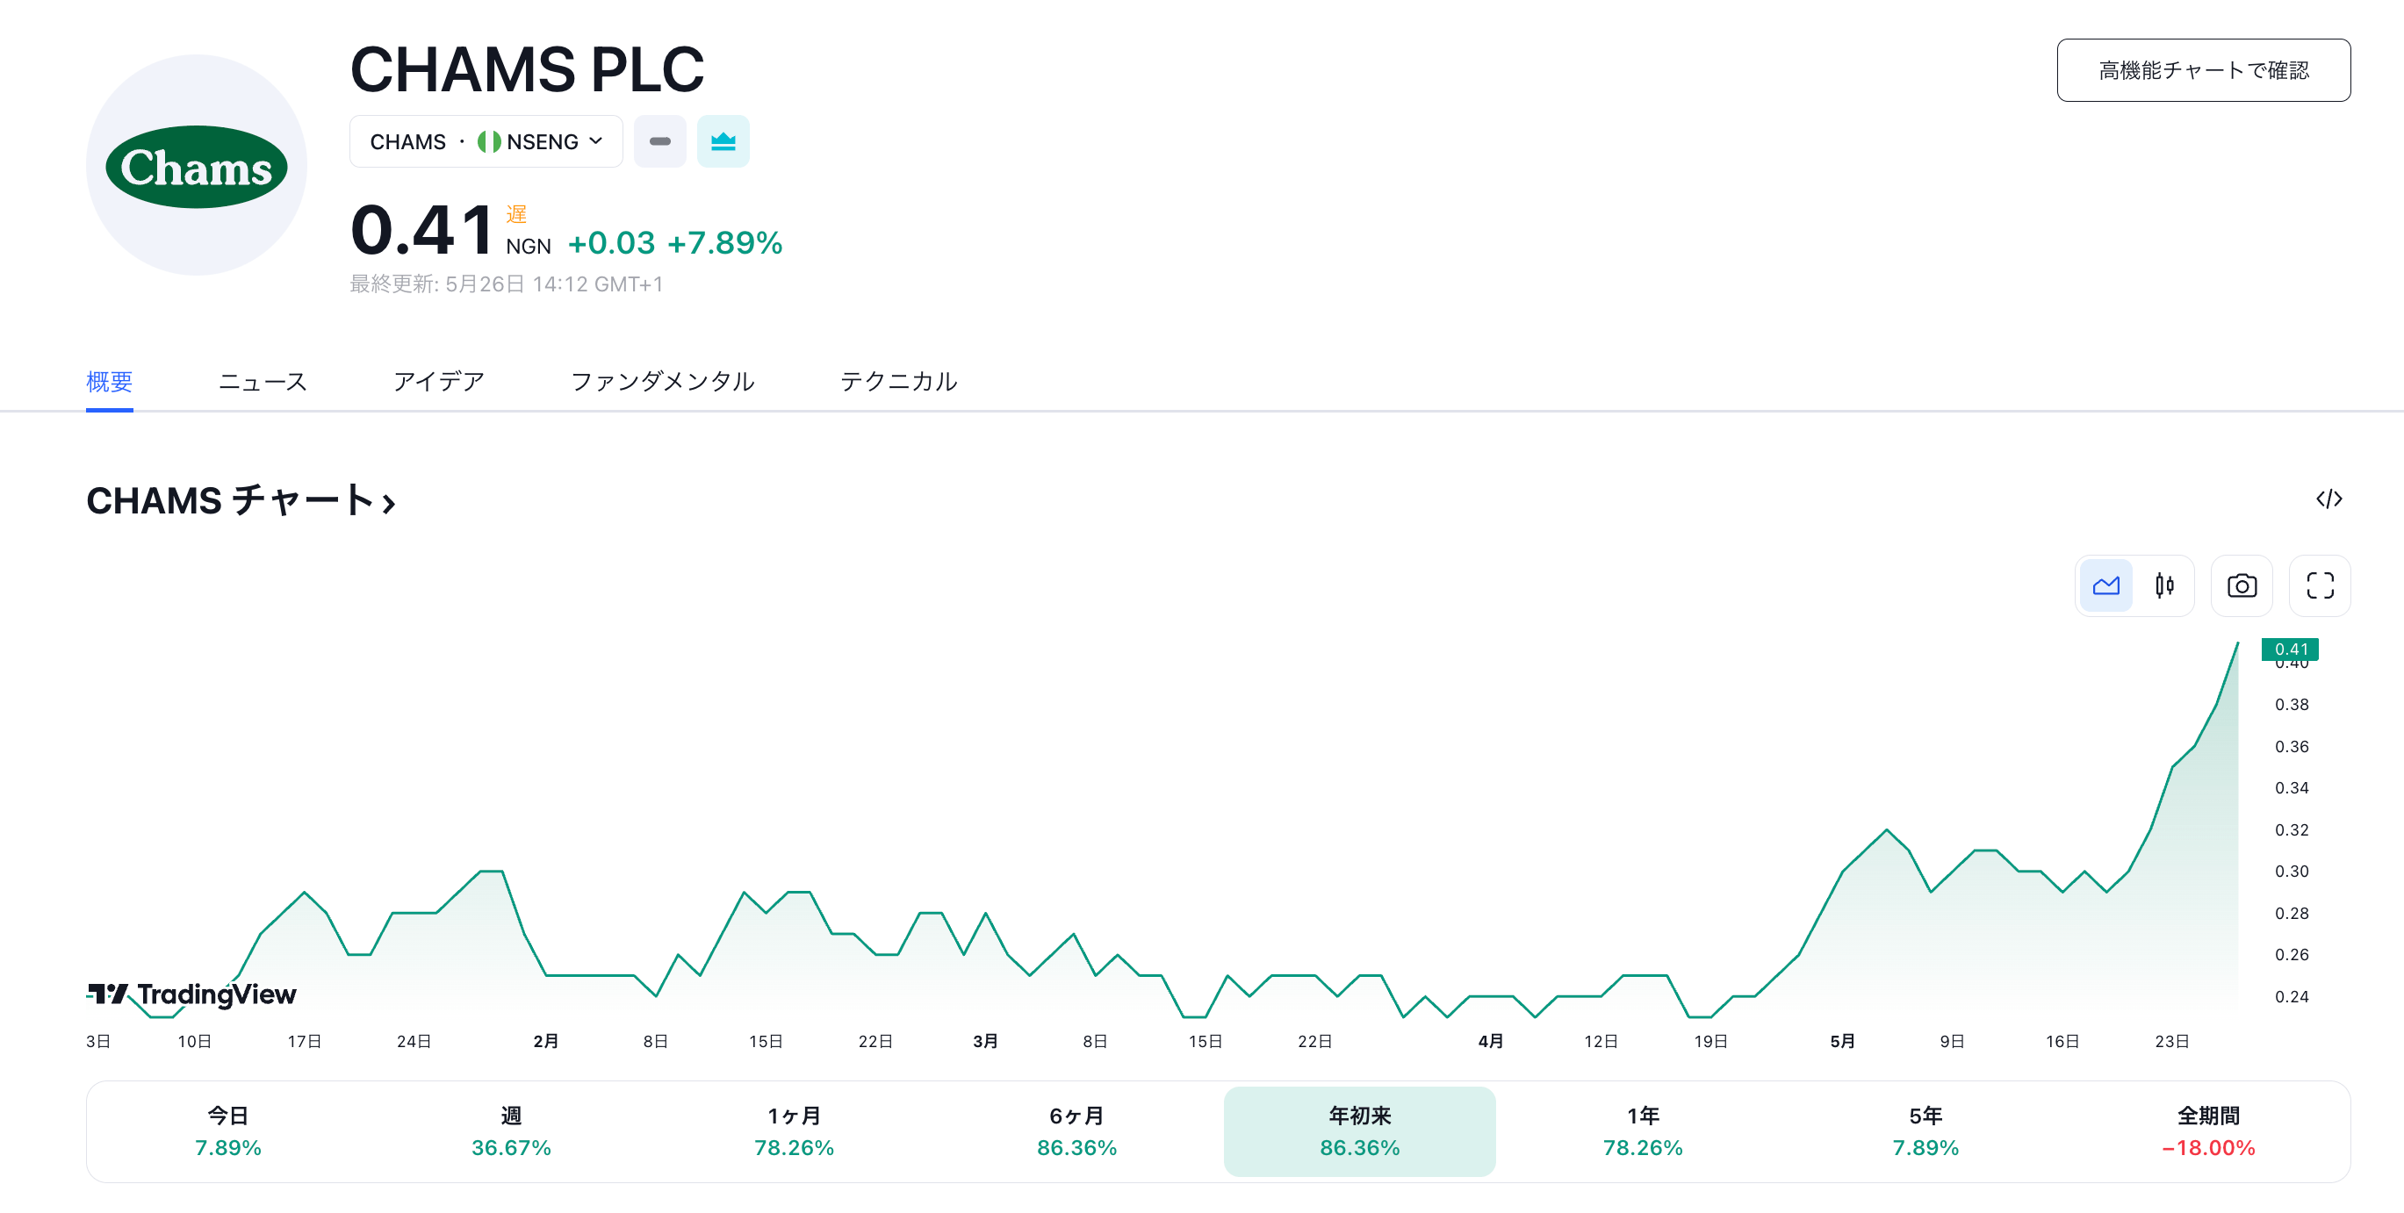
Task: Click the CHAMS PLC title
Action: [528, 70]
